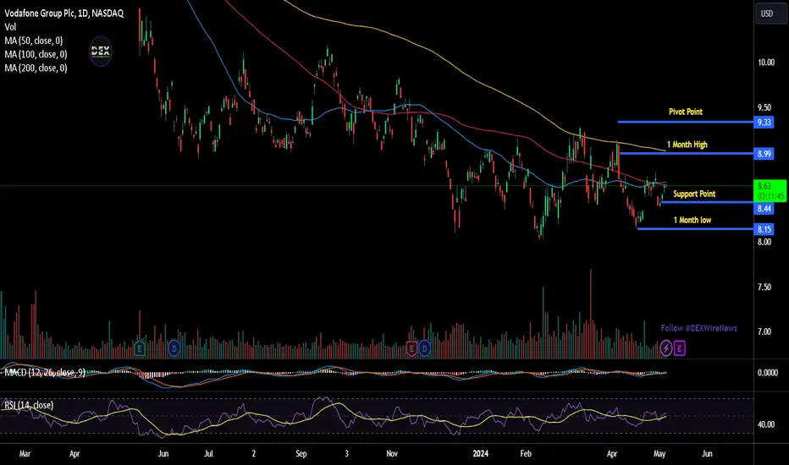The image size is (789, 465).
Task: Click the May label on time axis
Action: (659, 453)
